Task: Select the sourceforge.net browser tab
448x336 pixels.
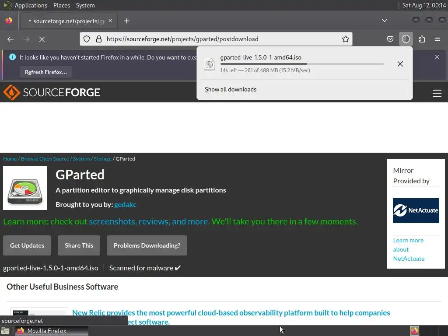Action: click(x=69, y=21)
